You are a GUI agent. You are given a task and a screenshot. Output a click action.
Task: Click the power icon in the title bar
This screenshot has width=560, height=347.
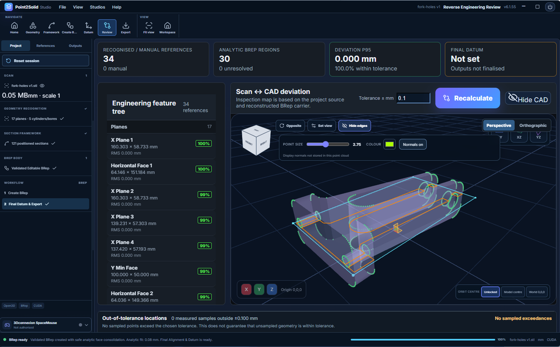point(550,7)
